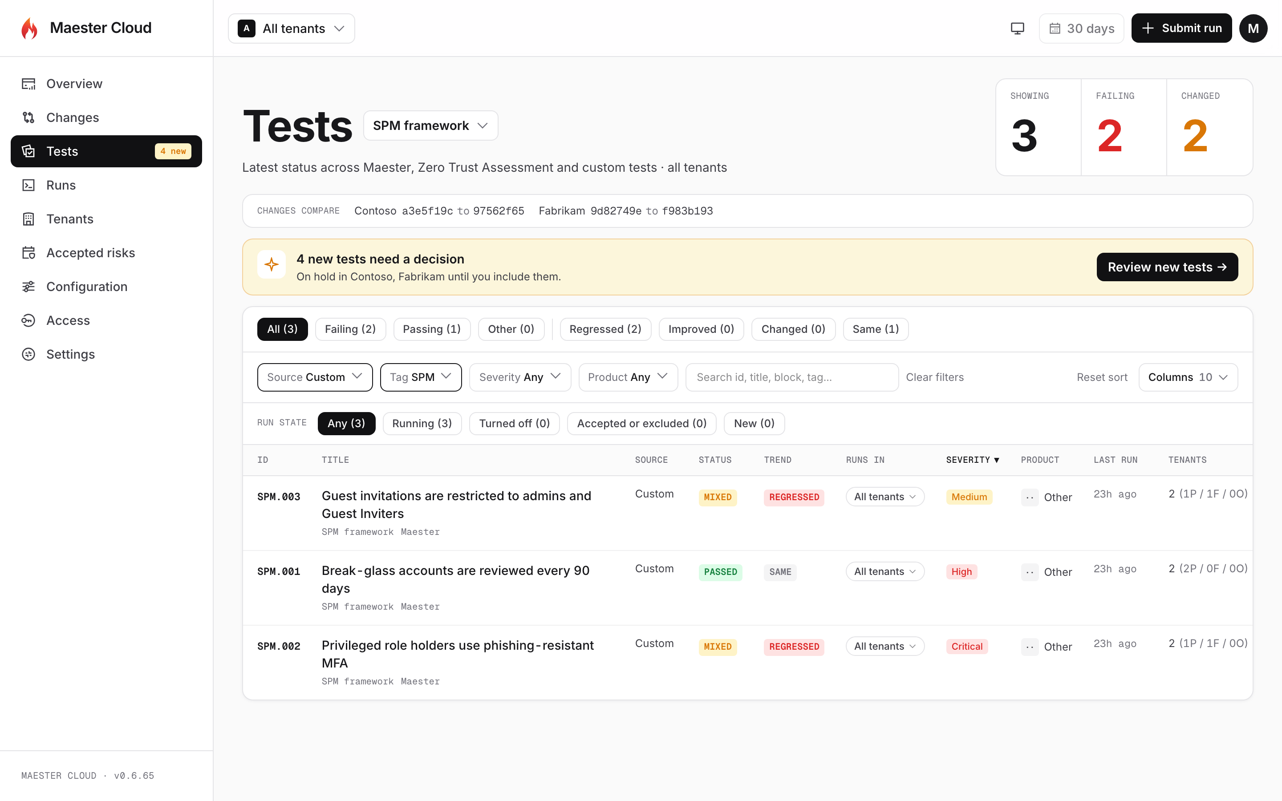The height and width of the screenshot is (801, 1282).
Task: Open the Product Any filter
Action: 628,377
